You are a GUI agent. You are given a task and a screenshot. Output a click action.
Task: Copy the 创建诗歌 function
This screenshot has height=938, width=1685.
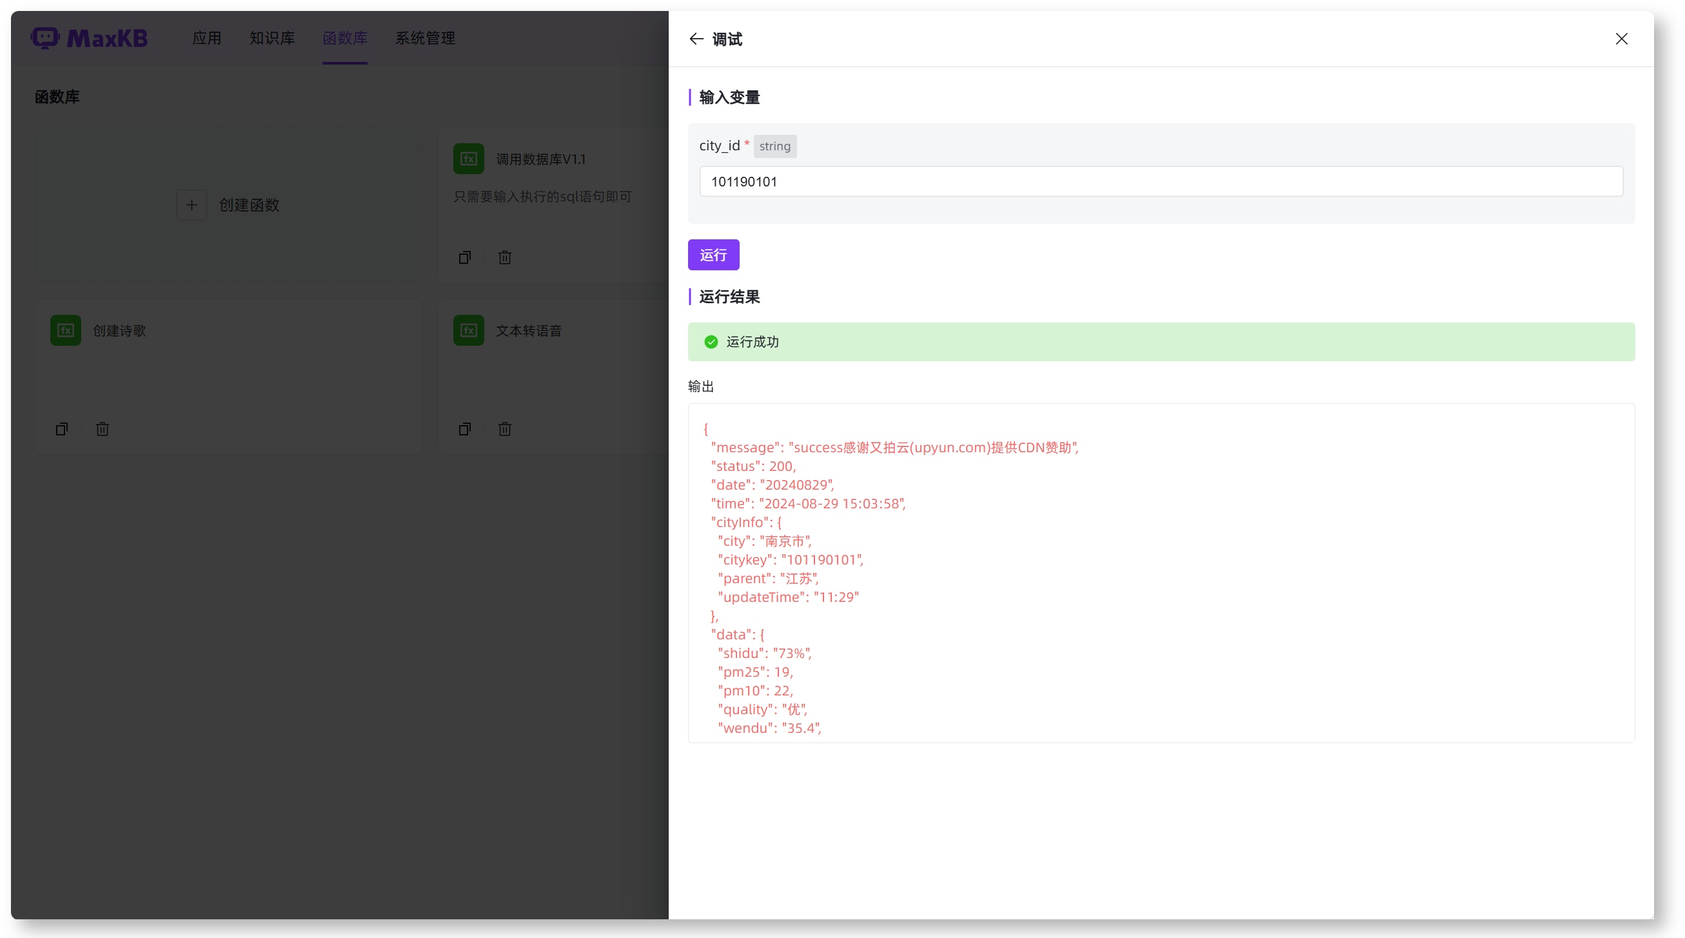pyautogui.click(x=61, y=429)
